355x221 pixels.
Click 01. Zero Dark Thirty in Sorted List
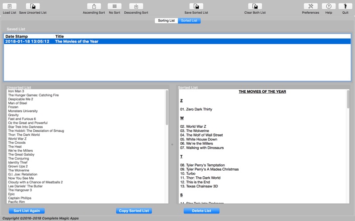[x=196, y=109]
